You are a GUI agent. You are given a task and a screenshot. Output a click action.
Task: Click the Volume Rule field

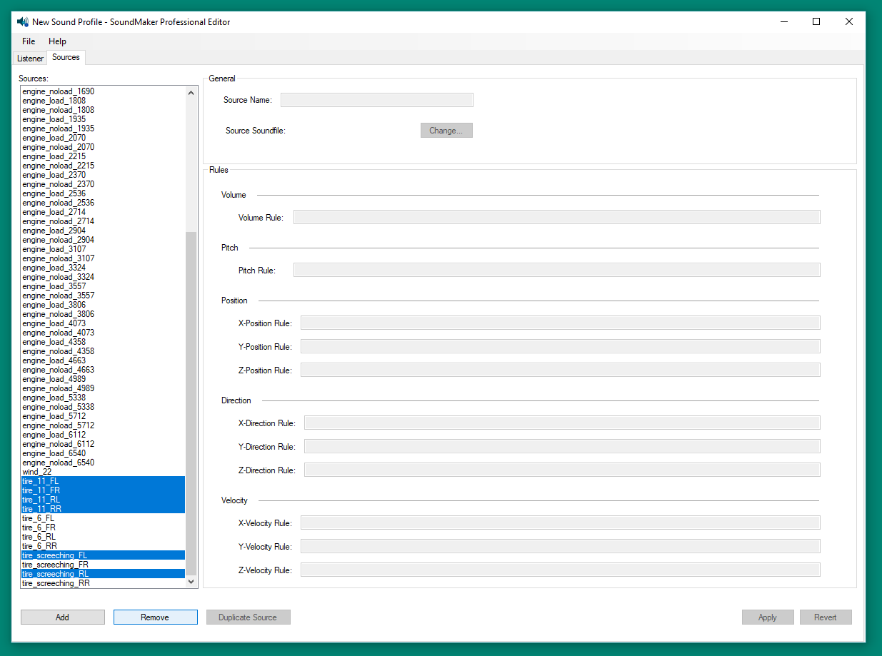pos(557,217)
